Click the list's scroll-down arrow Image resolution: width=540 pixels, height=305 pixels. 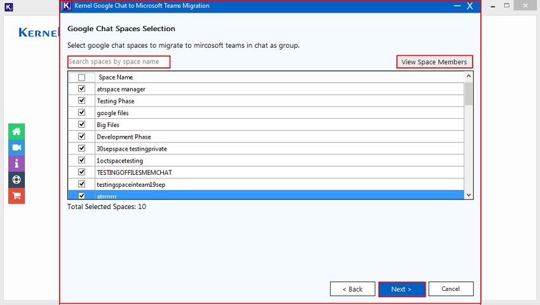469,194
